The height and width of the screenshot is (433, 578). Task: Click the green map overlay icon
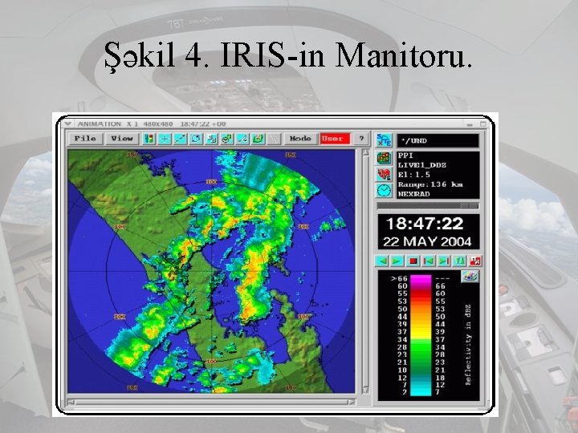[x=258, y=139]
